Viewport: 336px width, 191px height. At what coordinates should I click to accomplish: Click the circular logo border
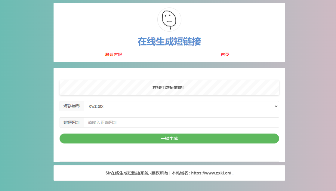point(169,8)
